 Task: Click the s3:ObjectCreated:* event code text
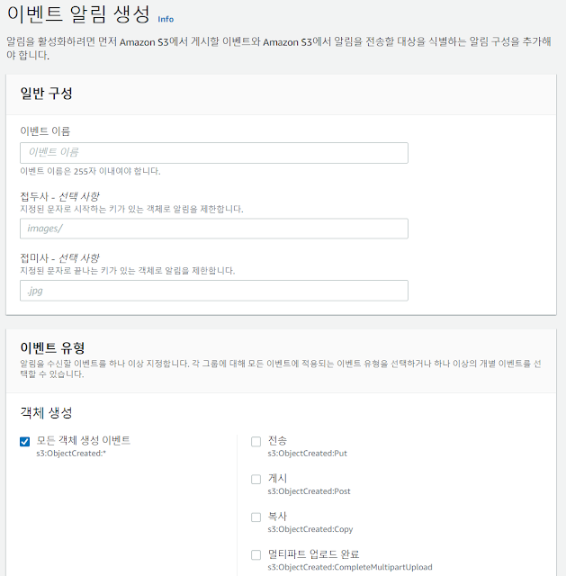[x=71, y=454]
